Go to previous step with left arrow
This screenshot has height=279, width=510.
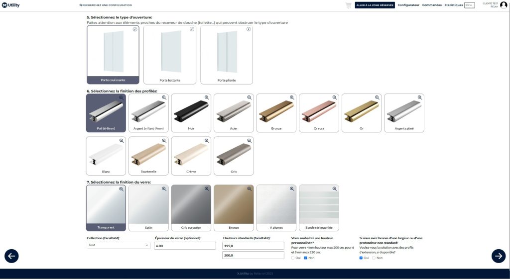[11, 256]
